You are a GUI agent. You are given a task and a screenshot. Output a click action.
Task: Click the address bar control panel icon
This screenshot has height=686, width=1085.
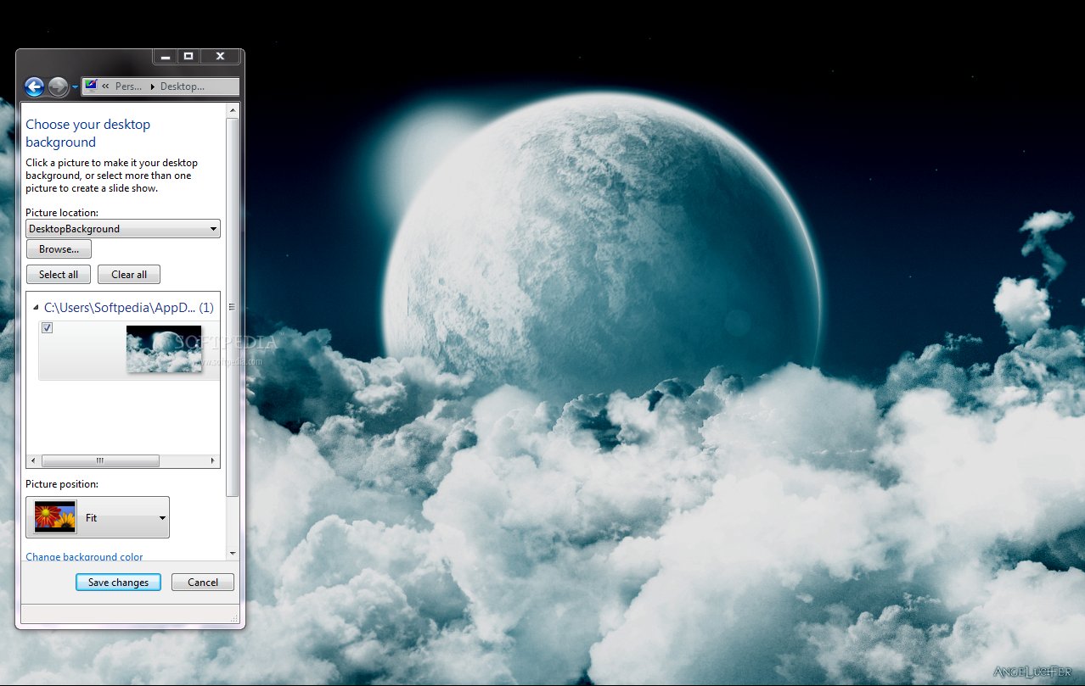pyautogui.click(x=91, y=86)
